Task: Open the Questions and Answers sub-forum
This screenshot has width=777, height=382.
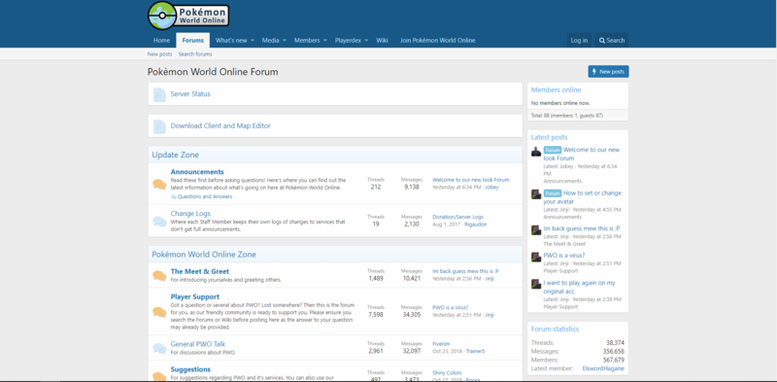Action: pyautogui.click(x=205, y=197)
